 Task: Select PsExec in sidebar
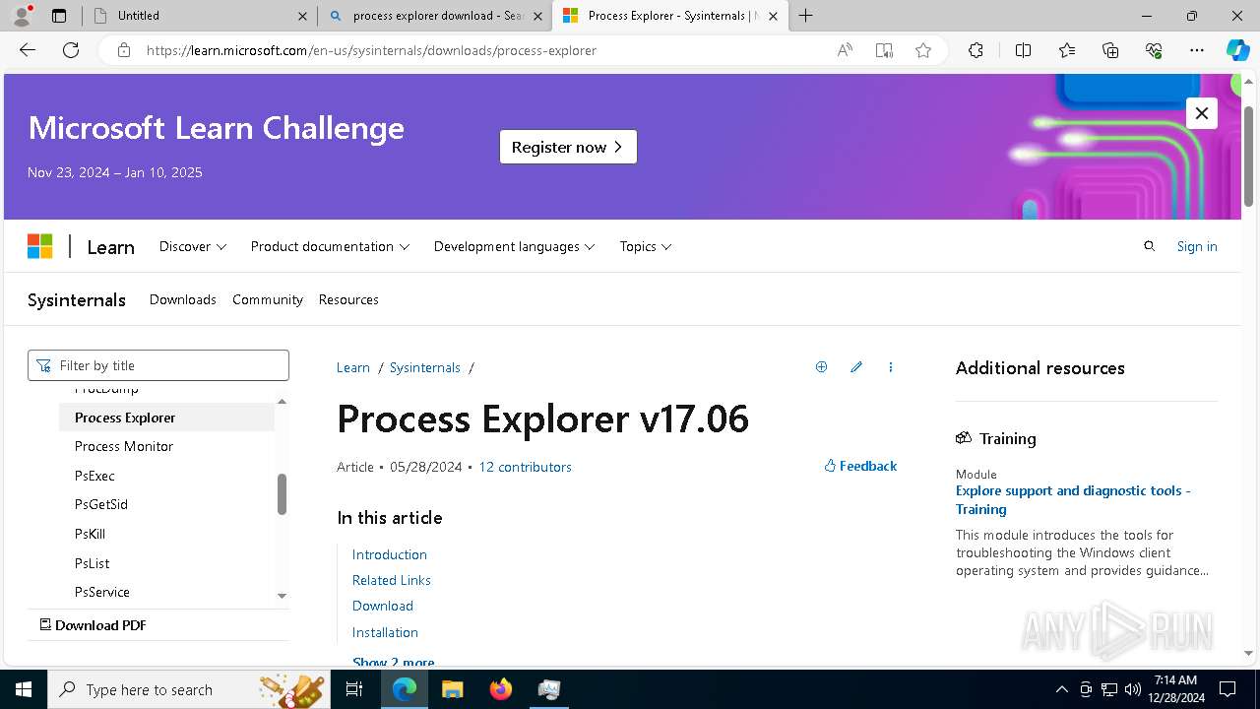pos(94,476)
